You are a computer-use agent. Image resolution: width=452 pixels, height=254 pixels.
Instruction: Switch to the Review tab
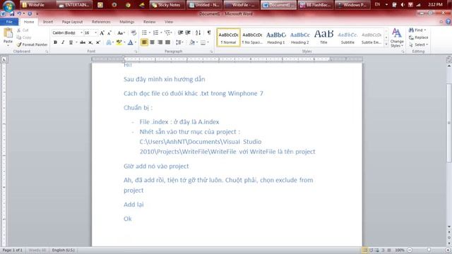(149, 22)
